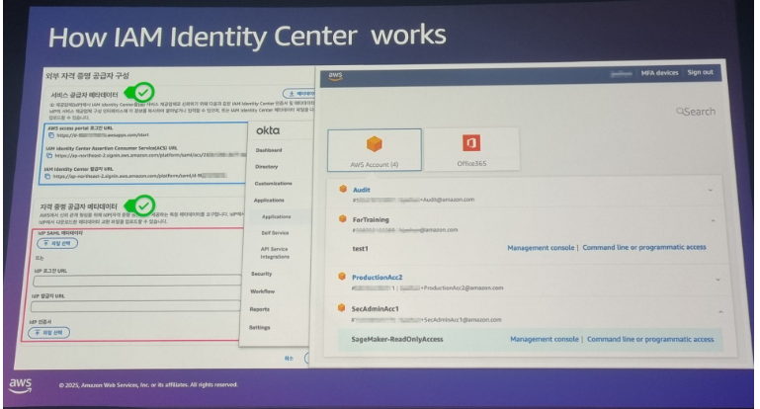Click the okta logo in sidebar
The image size is (760, 409).
point(268,130)
